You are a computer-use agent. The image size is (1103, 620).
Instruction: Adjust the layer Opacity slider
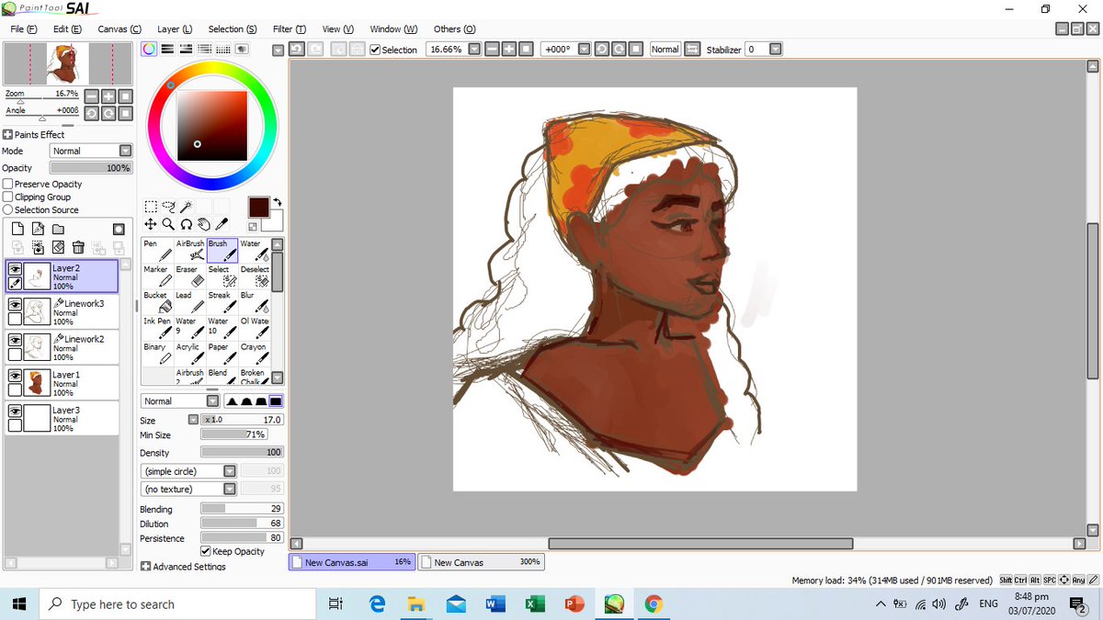(x=91, y=168)
